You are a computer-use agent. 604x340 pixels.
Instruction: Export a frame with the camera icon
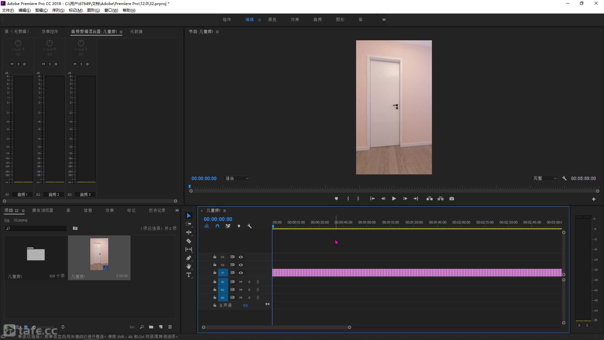452,199
